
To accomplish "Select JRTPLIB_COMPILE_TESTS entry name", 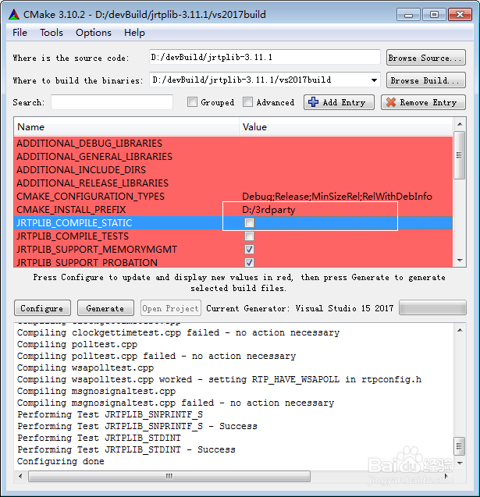I will [73, 236].
